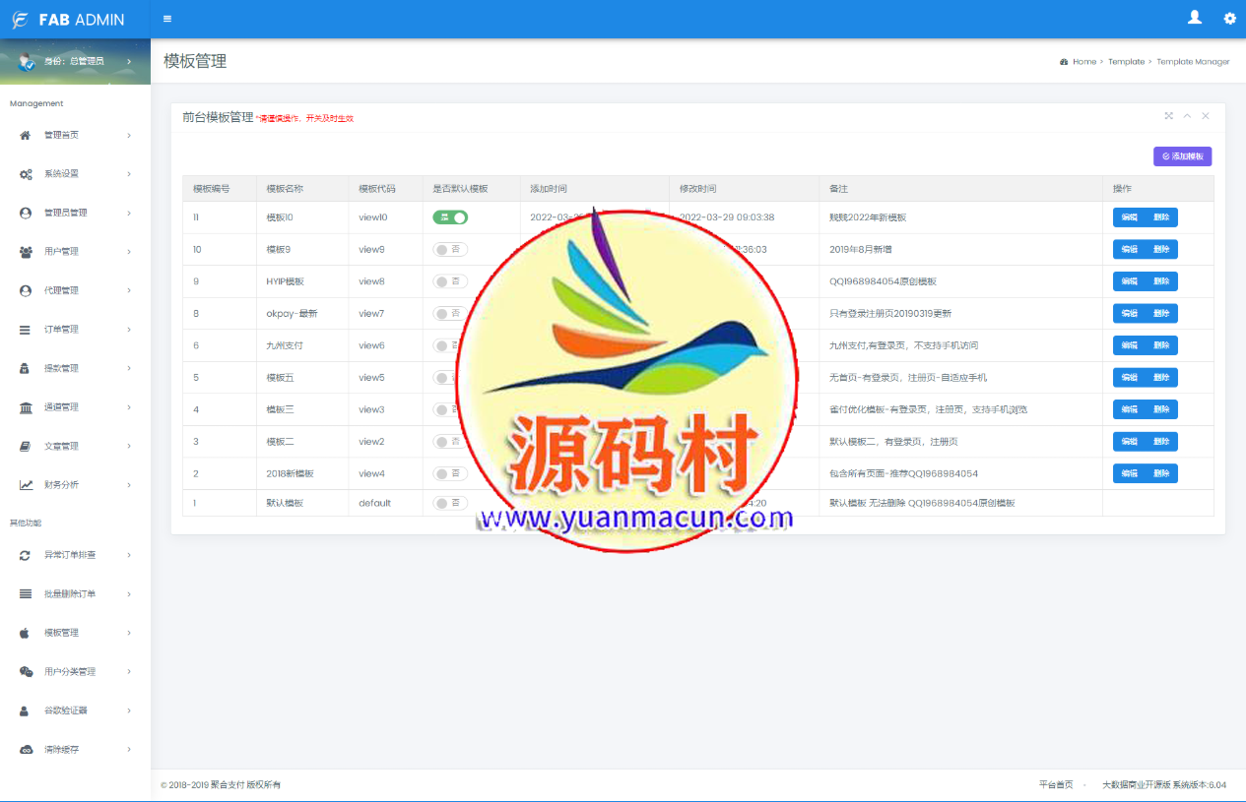This screenshot has height=802, width=1246.
Task: Expand the 订单管理 sidebar submenu arrow
Action: pyautogui.click(x=129, y=330)
